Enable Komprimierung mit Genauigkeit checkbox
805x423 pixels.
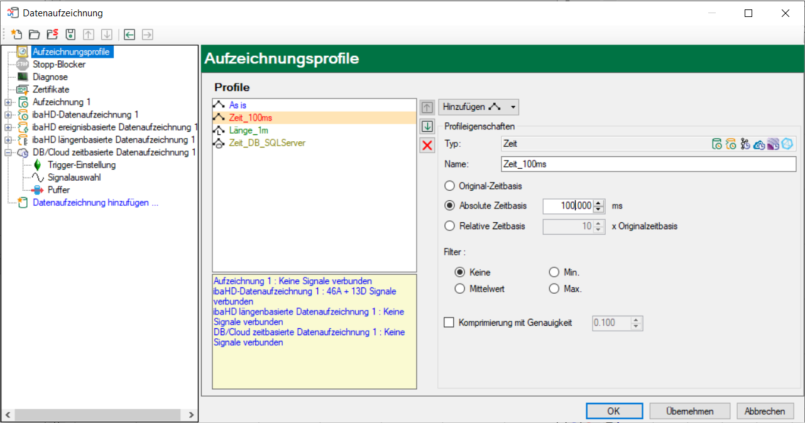click(449, 323)
